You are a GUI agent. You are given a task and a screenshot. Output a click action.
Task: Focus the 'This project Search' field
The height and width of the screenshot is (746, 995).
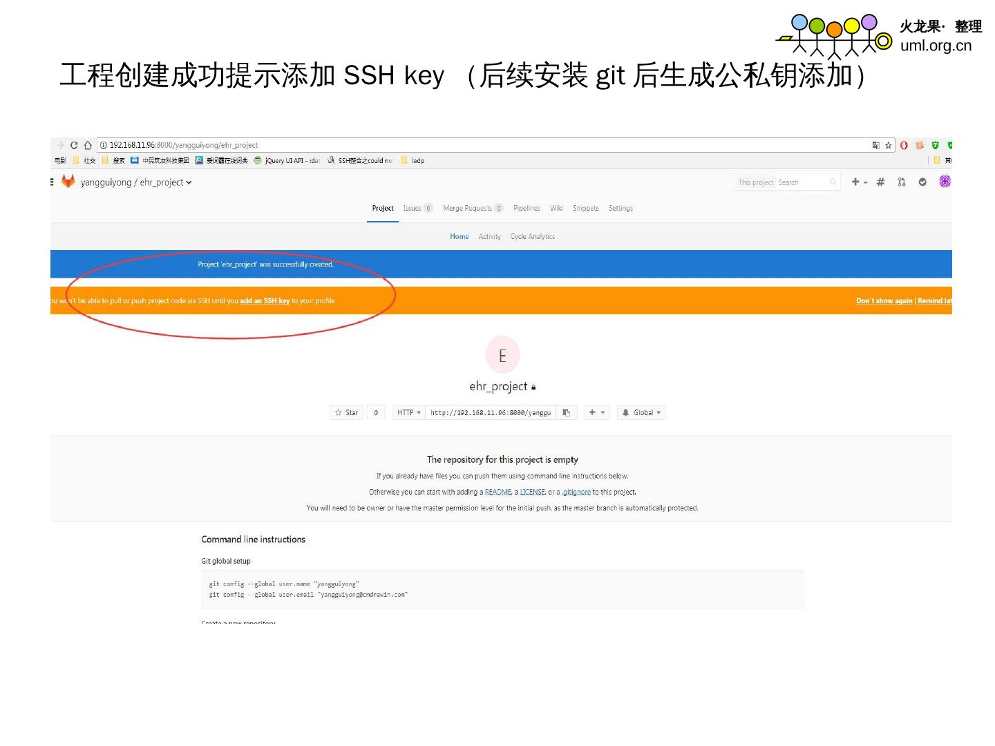pos(787,182)
